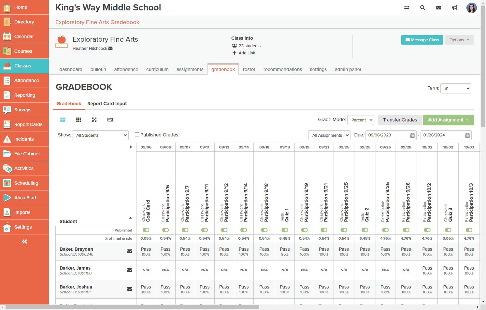Open Report Cards in the sidebar

(24, 124)
